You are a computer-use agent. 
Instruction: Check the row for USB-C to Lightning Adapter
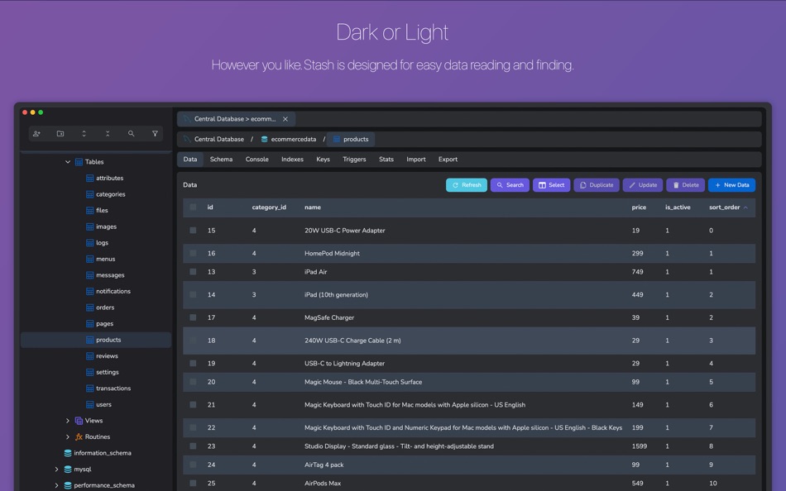coord(193,363)
